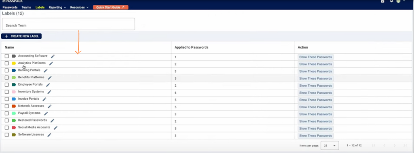Check the Restored Passwords checkbox
Screen dimensions: 414x153
pos(7,121)
